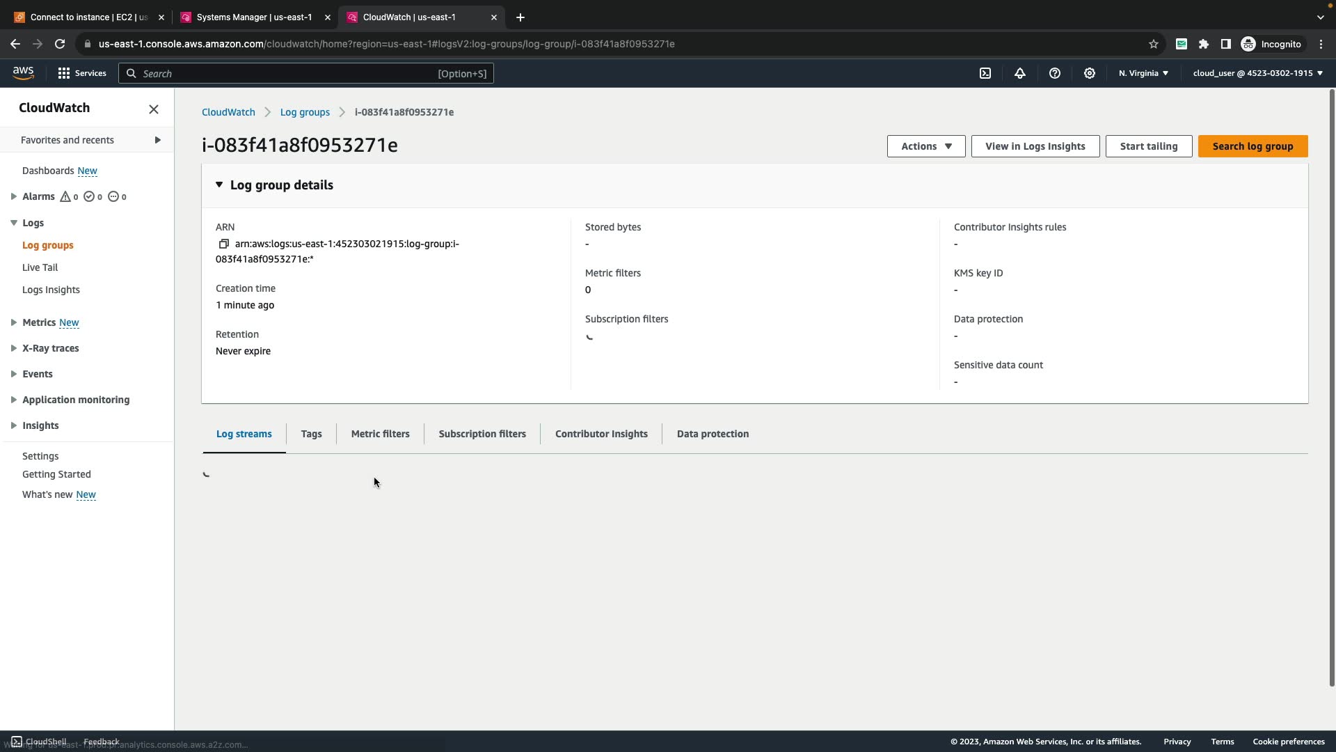Click the notifications bell icon
1336x752 pixels.
tap(1020, 73)
